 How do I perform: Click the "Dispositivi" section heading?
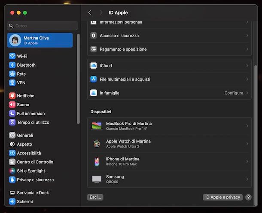(x=101, y=112)
